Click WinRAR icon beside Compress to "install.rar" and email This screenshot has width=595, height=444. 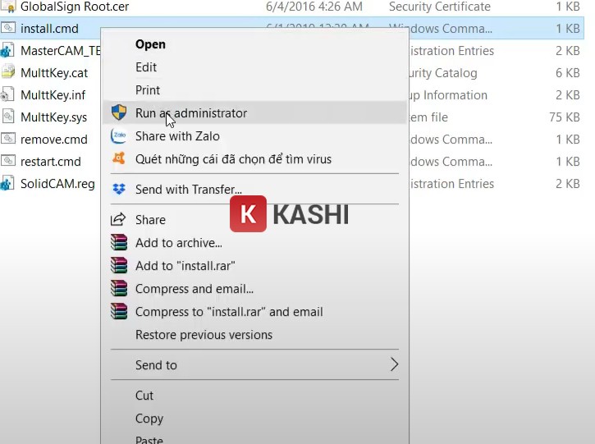pos(119,311)
